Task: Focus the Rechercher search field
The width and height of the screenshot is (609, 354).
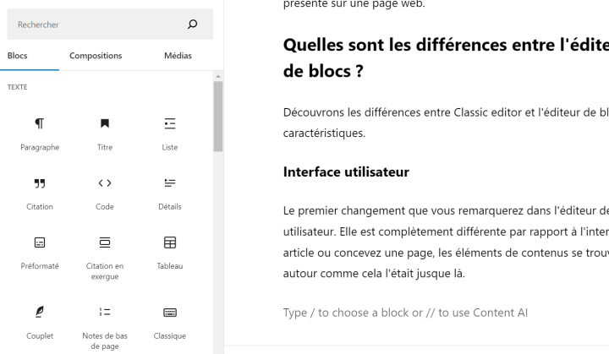Action: pyautogui.click(x=110, y=24)
